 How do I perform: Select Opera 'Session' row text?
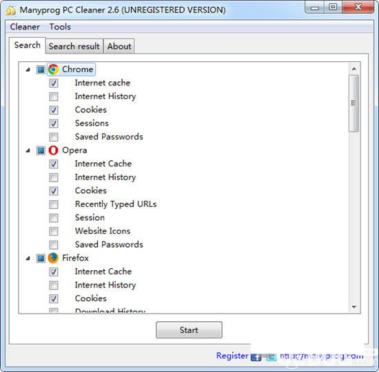[90, 217]
